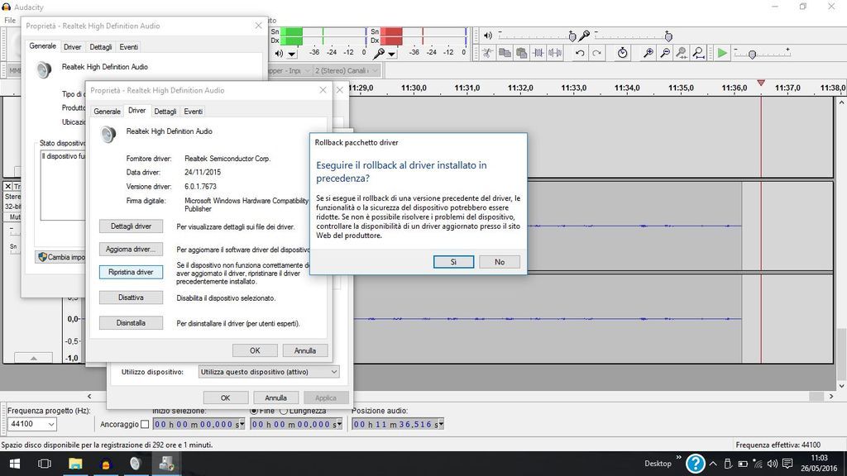Open the Sync-Lock clock icon
The image size is (847, 476).
coord(623,53)
